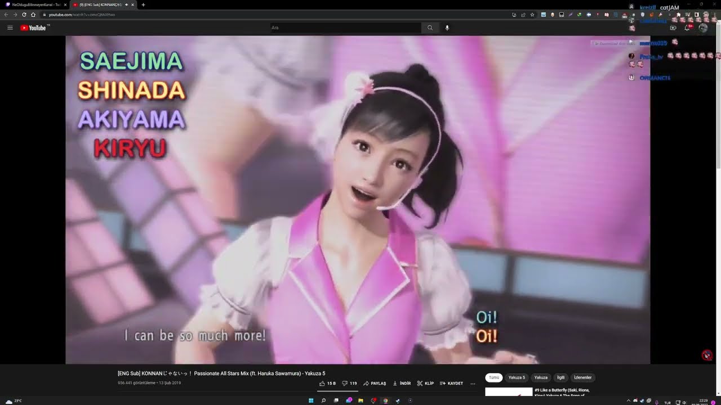Open the '#9 Like a Butterfly' video title
Viewport: 721px width, 405px height.
coord(562,392)
